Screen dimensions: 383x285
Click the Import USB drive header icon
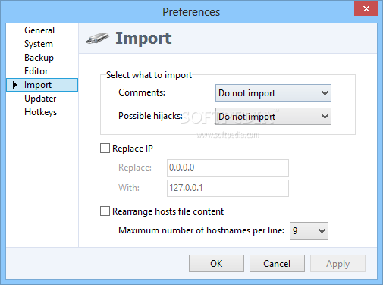point(97,39)
